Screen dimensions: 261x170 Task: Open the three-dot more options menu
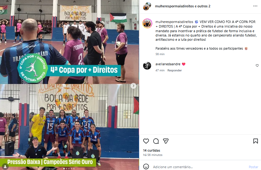(x=255, y=6)
